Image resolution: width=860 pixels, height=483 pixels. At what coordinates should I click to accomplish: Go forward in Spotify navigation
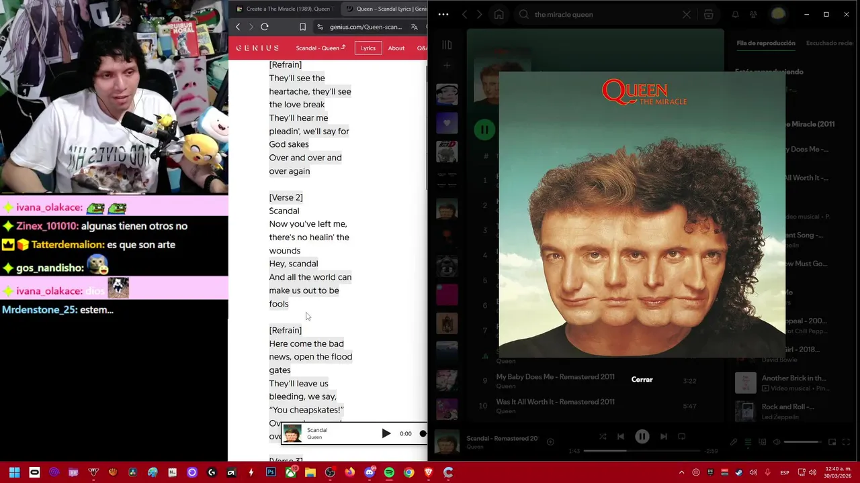(480, 14)
